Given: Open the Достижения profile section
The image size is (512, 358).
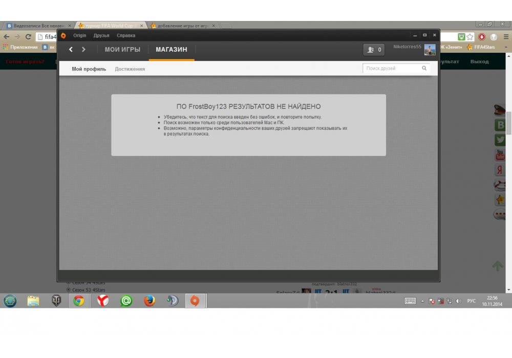Looking at the screenshot, I should pos(130,69).
